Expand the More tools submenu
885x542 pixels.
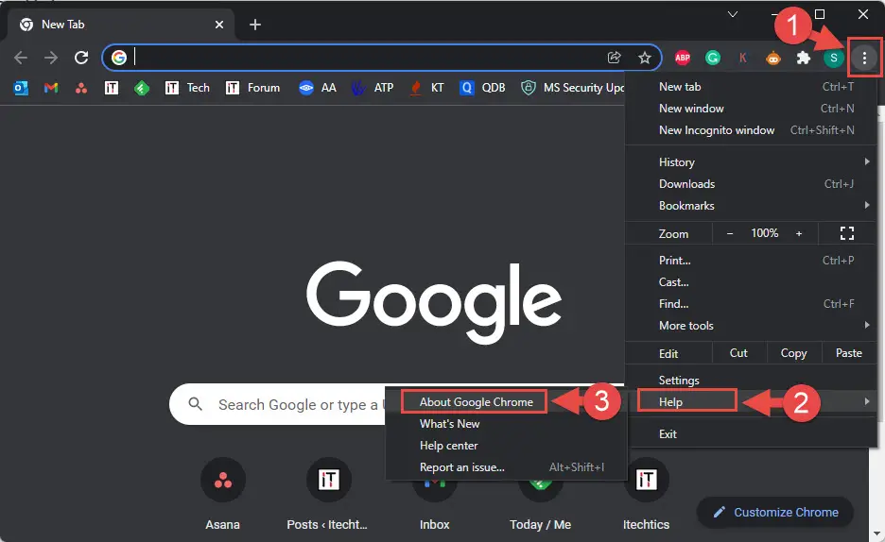click(752, 326)
